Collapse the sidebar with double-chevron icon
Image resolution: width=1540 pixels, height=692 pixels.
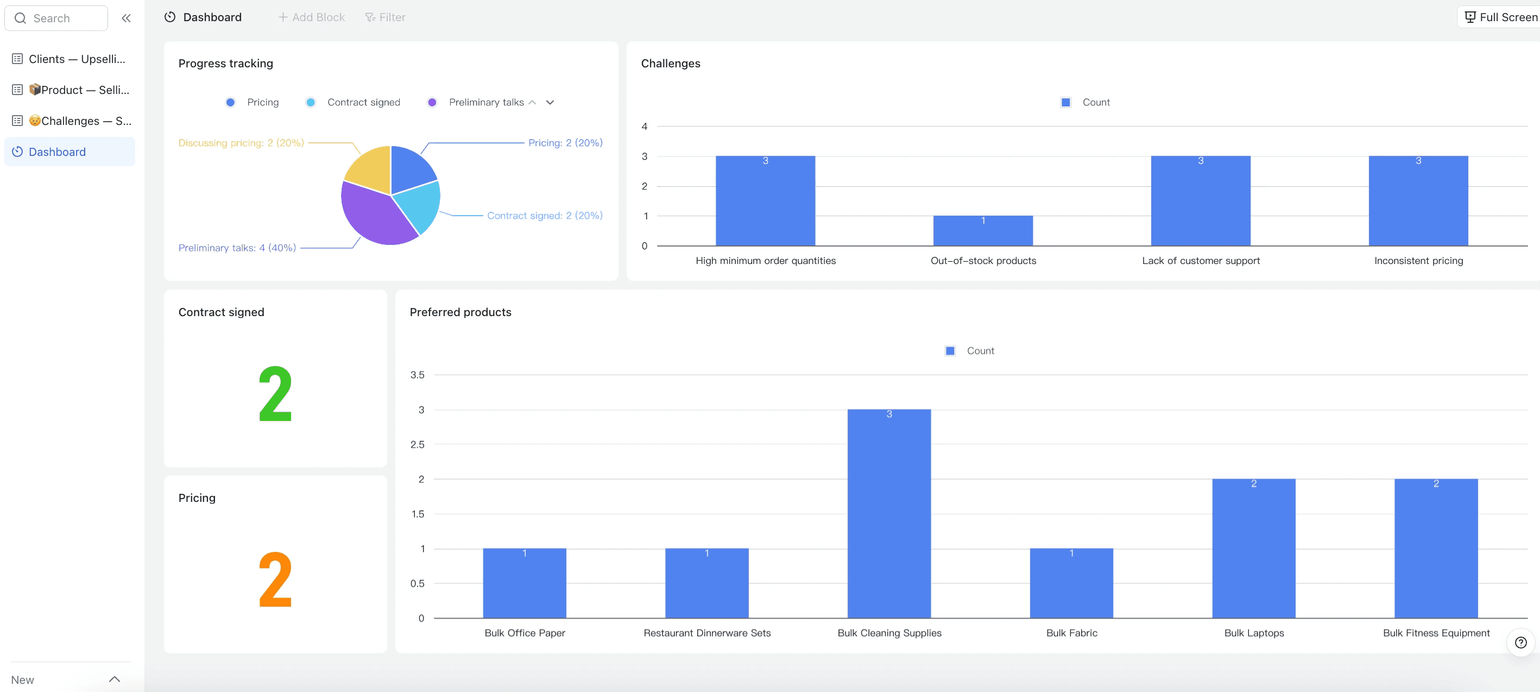point(126,18)
